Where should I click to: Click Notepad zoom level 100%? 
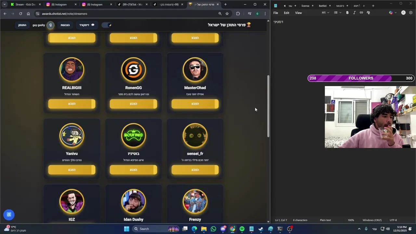click(x=351, y=220)
